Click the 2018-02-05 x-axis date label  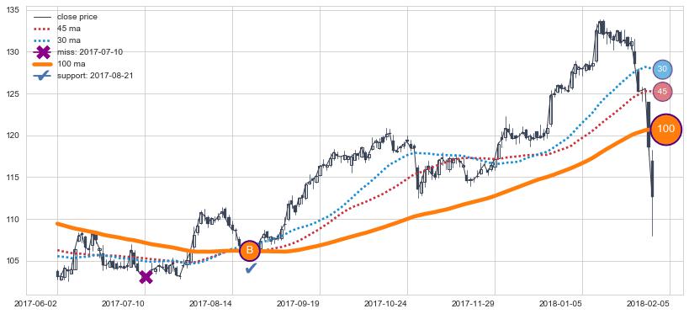click(648, 303)
